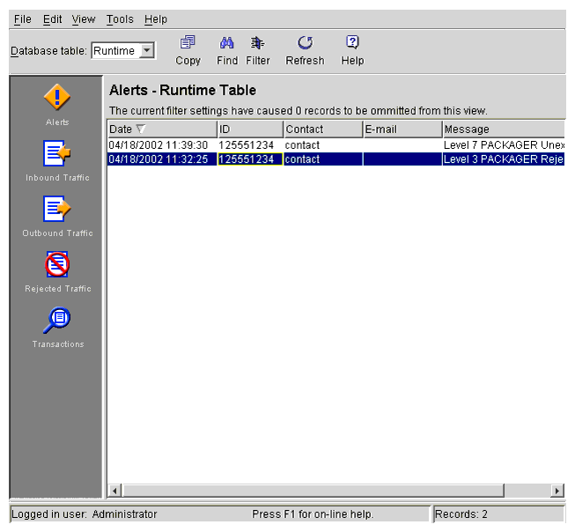Click the Records: 2 status field
The image size is (575, 532).
[498, 514]
